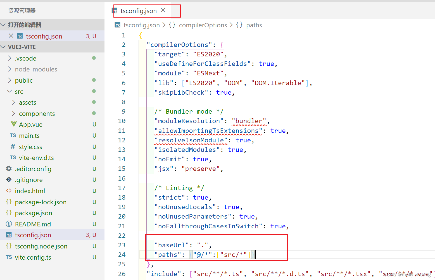435x280 pixels.
Task: Click the TS icon beside tsconfig.json in tree
Action: pos(9,235)
